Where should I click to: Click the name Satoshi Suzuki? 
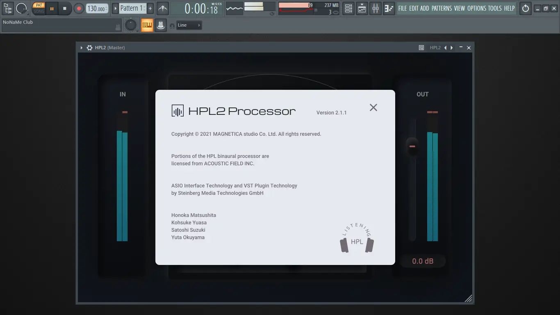coord(188,230)
